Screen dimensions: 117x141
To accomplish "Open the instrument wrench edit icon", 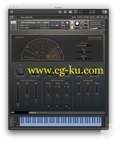I will [x=13, y=22].
